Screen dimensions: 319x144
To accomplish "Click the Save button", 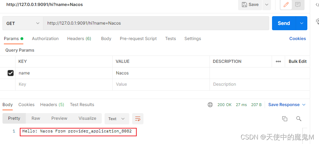I will [250, 5].
